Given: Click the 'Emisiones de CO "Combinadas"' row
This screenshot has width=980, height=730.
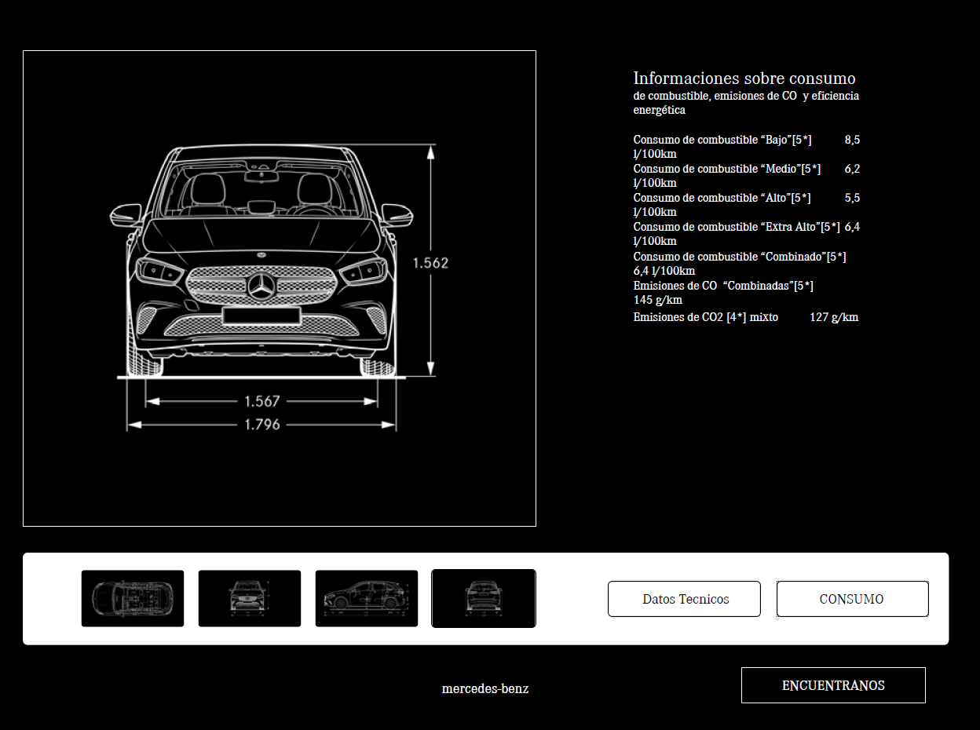Looking at the screenshot, I should [x=723, y=293].
